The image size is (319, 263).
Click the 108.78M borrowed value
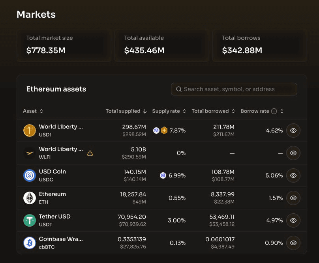(x=223, y=172)
